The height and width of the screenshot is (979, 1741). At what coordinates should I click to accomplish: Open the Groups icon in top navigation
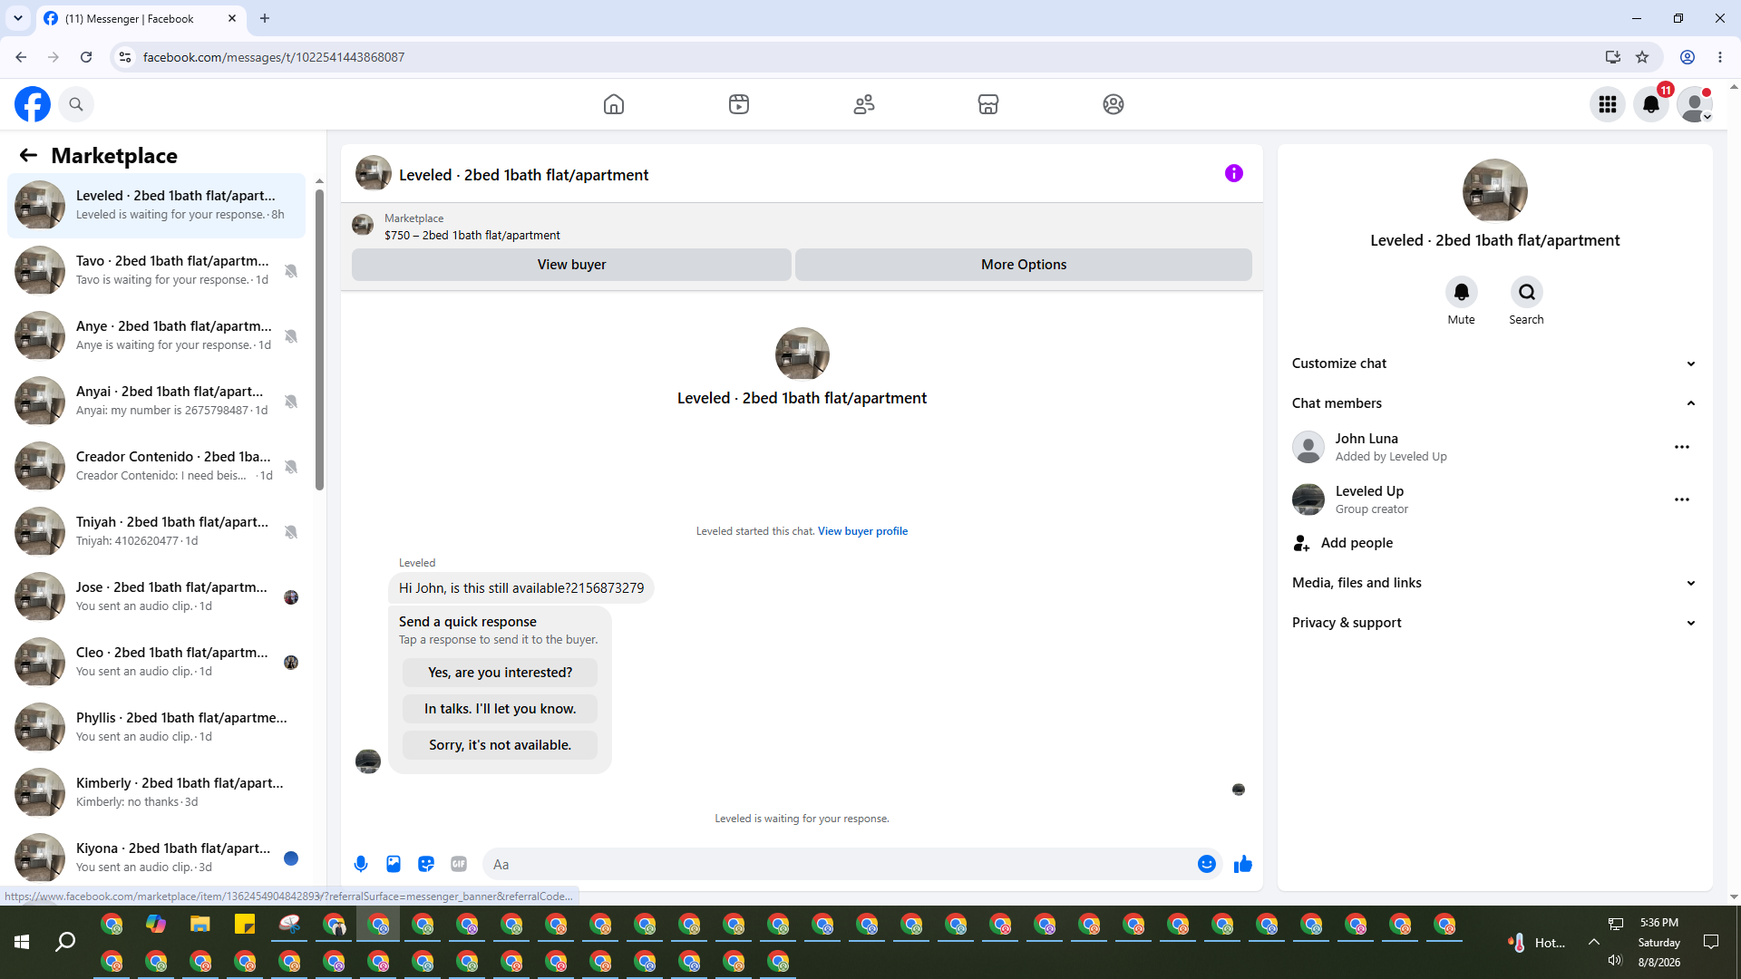coord(1114,104)
